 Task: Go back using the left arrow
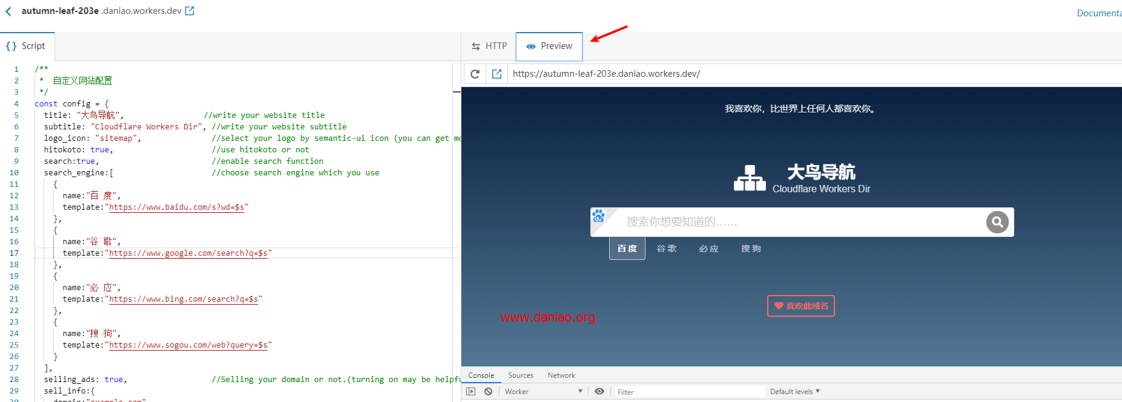pyautogui.click(x=8, y=11)
